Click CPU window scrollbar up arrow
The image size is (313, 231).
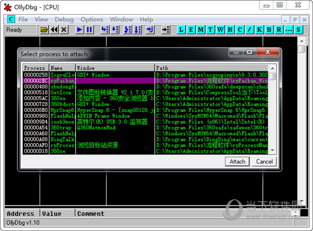pyautogui.click(x=302, y=41)
